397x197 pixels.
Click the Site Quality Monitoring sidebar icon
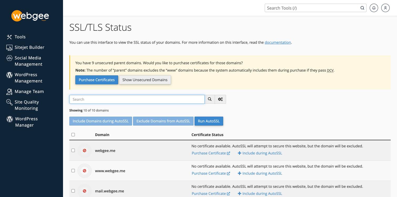coord(9,102)
